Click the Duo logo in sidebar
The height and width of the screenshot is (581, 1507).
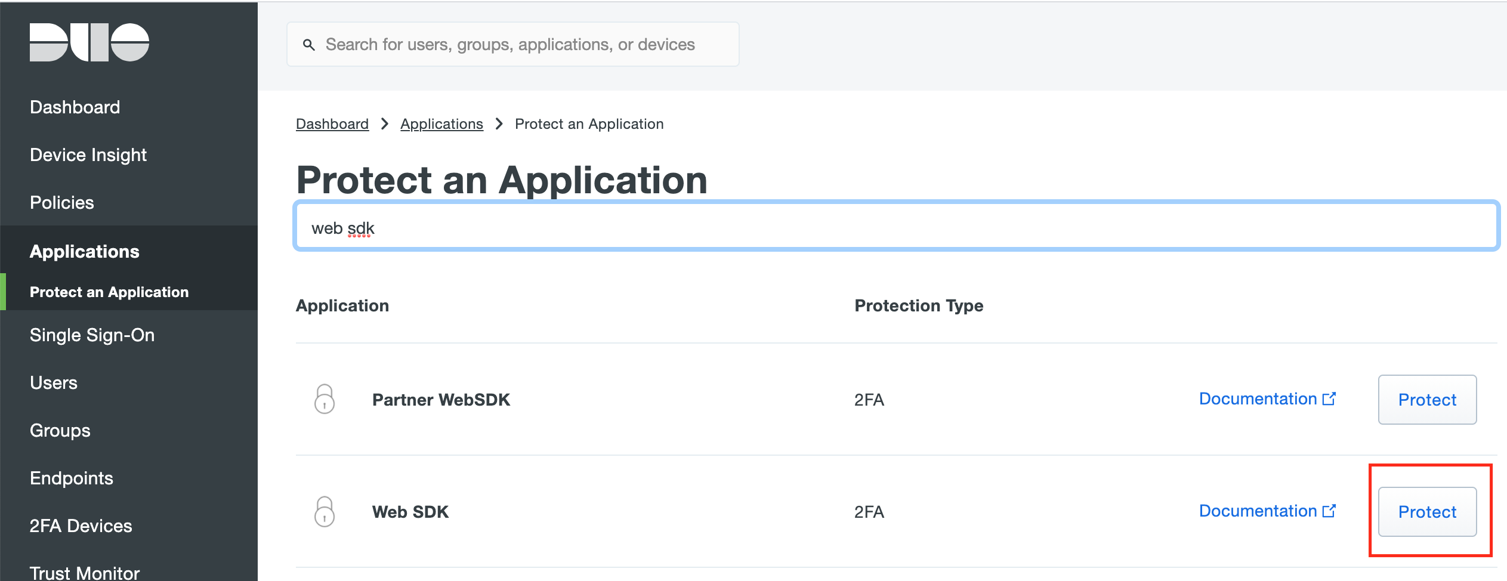[89, 42]
